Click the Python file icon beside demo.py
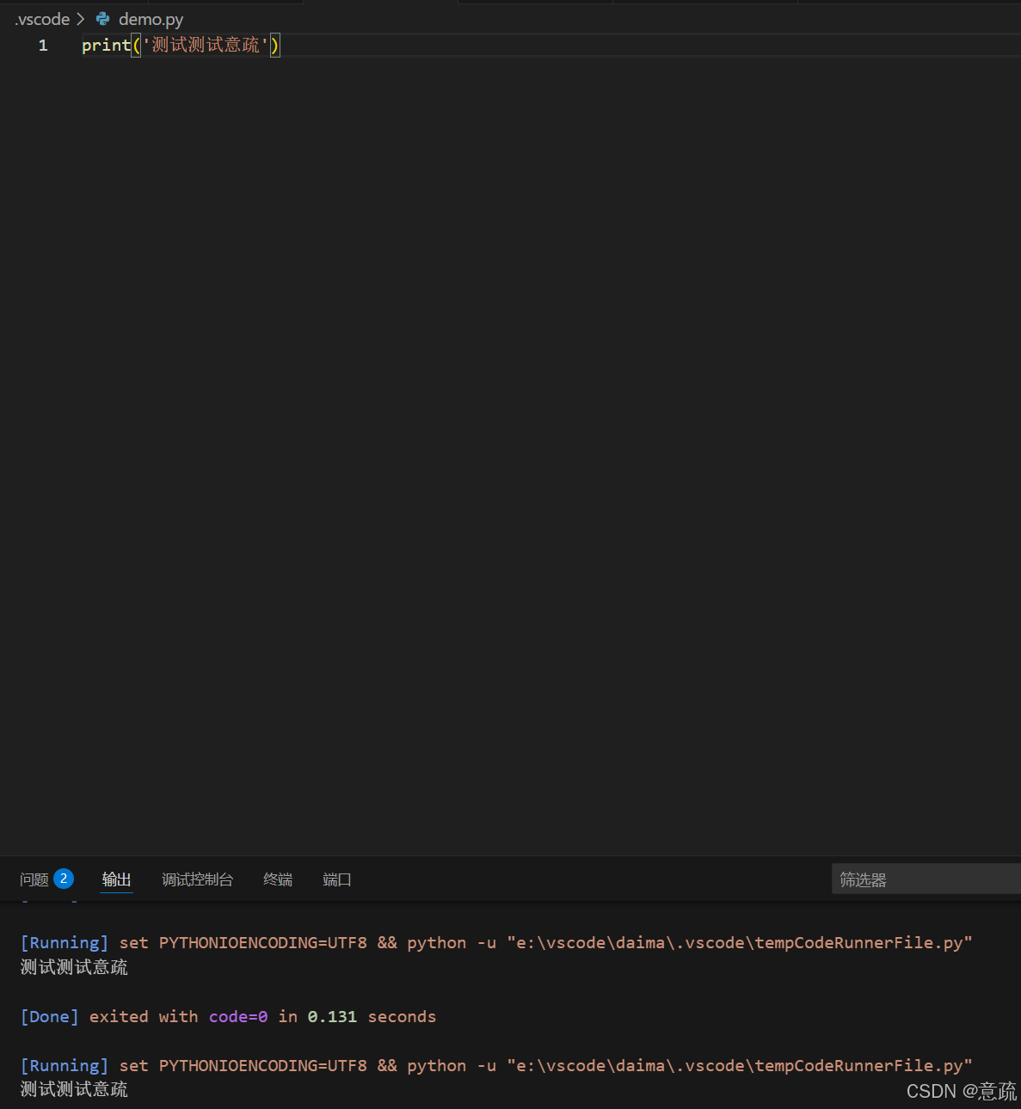This screenshot has width=1021, height=1109. (103, 19)
